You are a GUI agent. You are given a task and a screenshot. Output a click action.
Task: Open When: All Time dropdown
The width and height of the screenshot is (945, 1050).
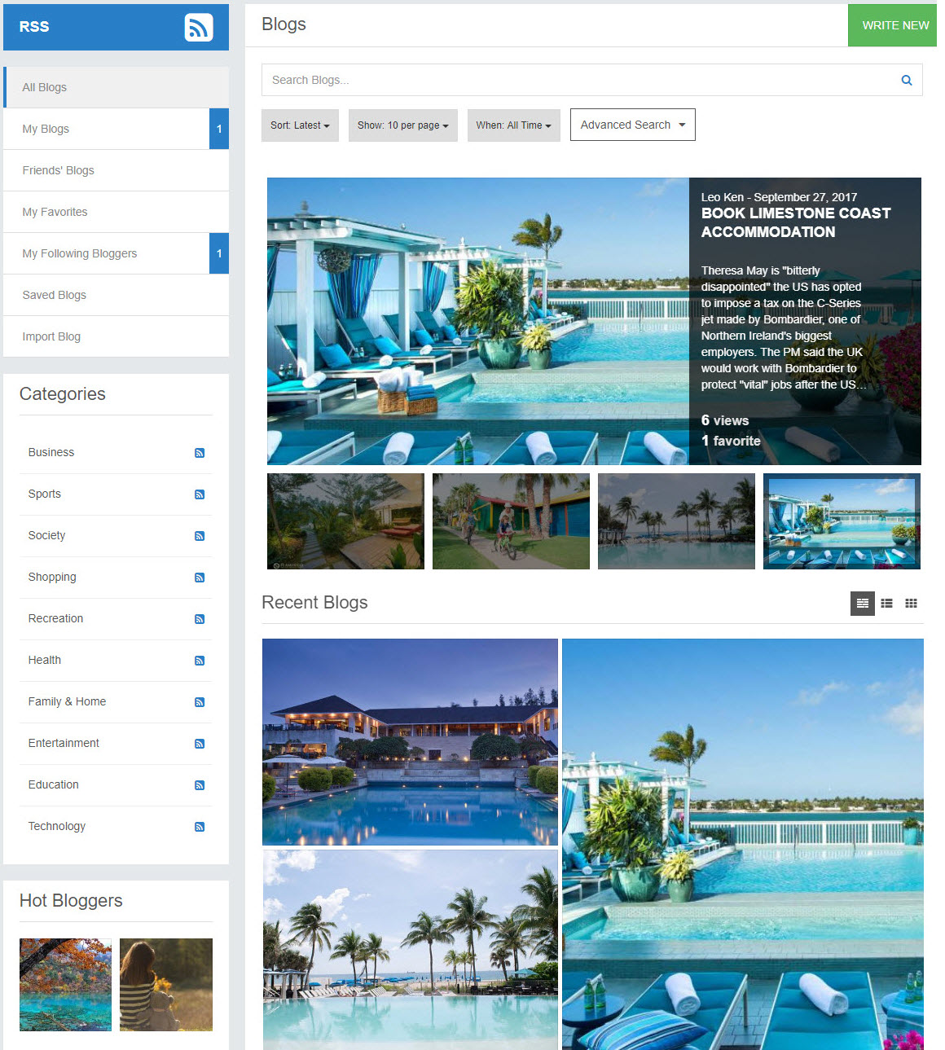[514, 125]
